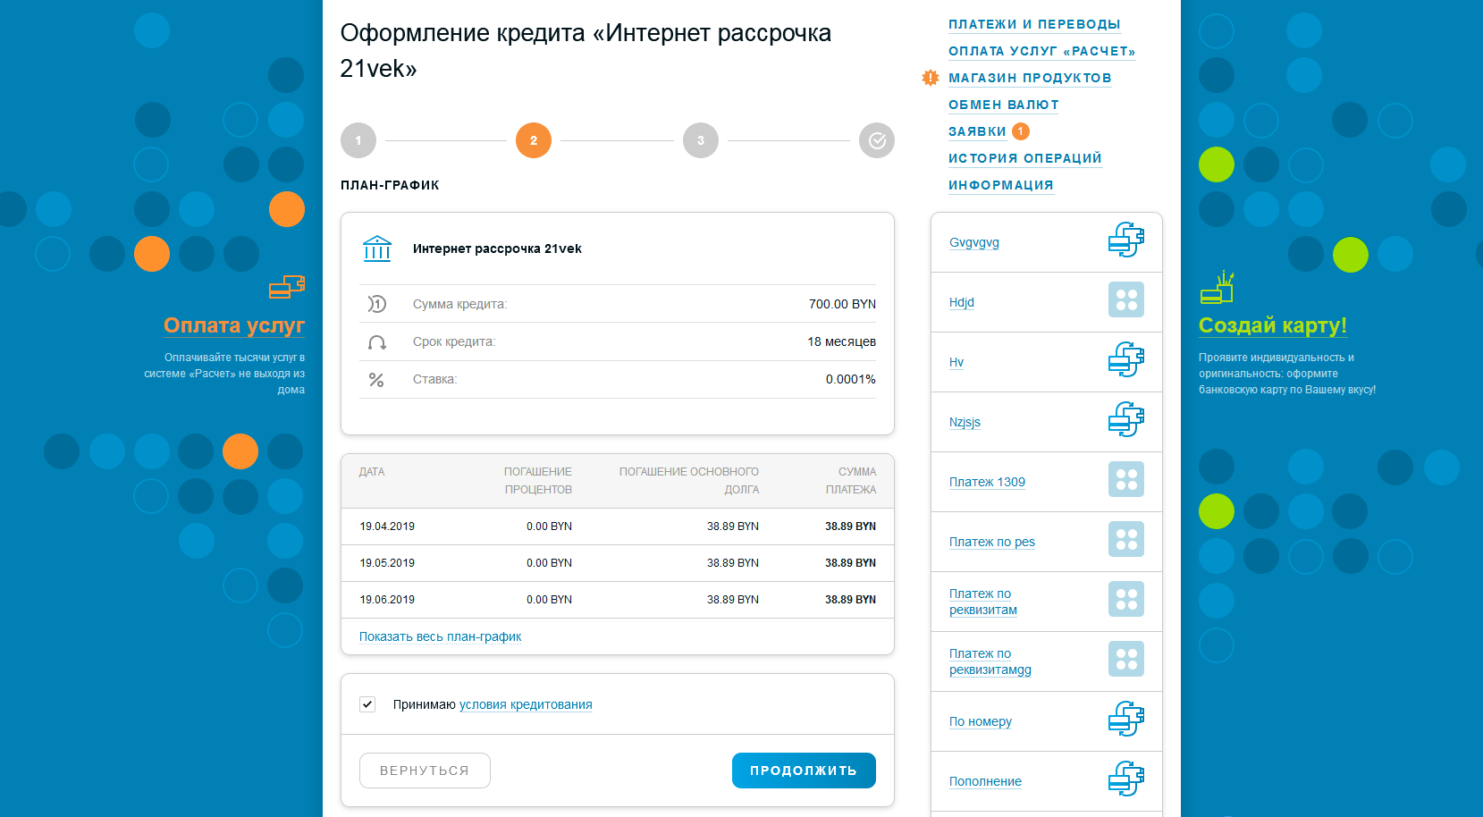Click the date 19.04.2019 in schedule
The height and width of the screenshot is (817, 1483).
[x=387, y=526]
